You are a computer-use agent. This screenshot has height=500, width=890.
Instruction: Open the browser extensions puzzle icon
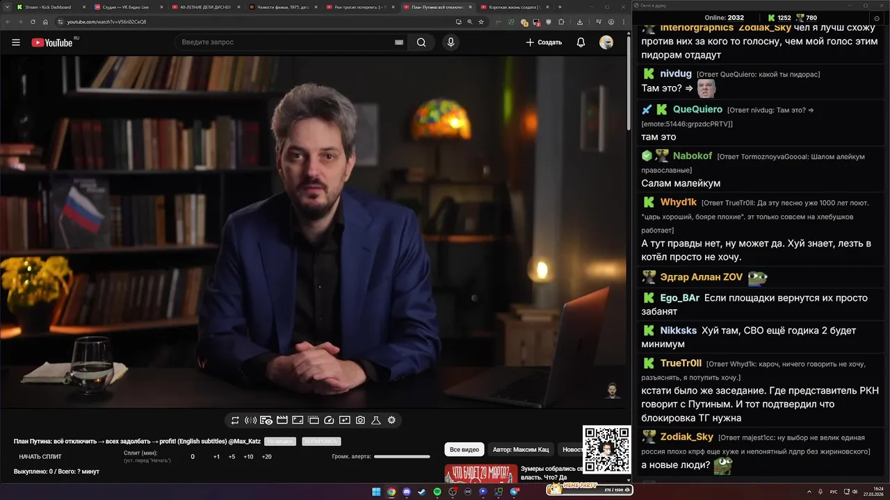coord(561,22)
